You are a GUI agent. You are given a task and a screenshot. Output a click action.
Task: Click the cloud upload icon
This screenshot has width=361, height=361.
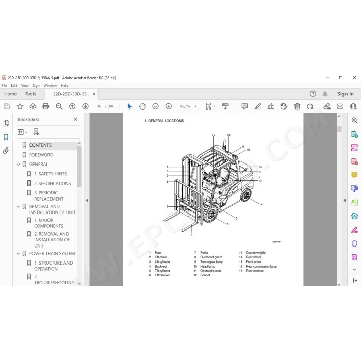(33, 106)
